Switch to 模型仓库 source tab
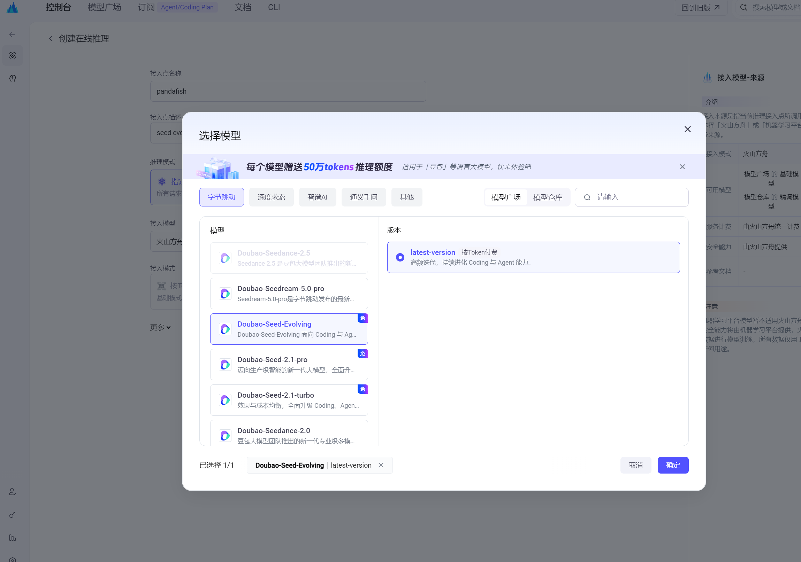Image resolution: width=801 pixels, height=562 pixels. click(548, 197)
